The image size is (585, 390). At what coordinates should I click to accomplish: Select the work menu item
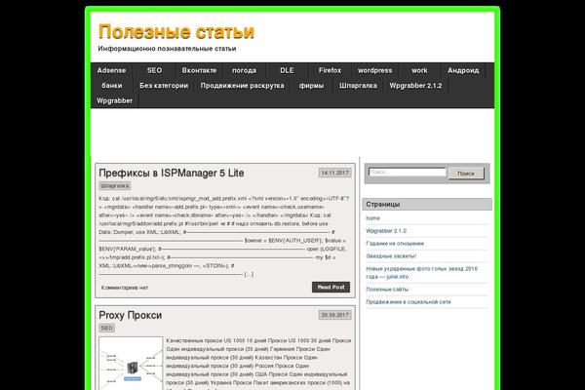(419, 70)
